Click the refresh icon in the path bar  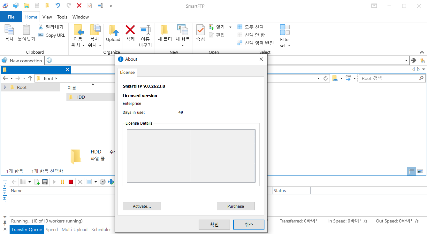pyautogui.click(x=326, y=78)
